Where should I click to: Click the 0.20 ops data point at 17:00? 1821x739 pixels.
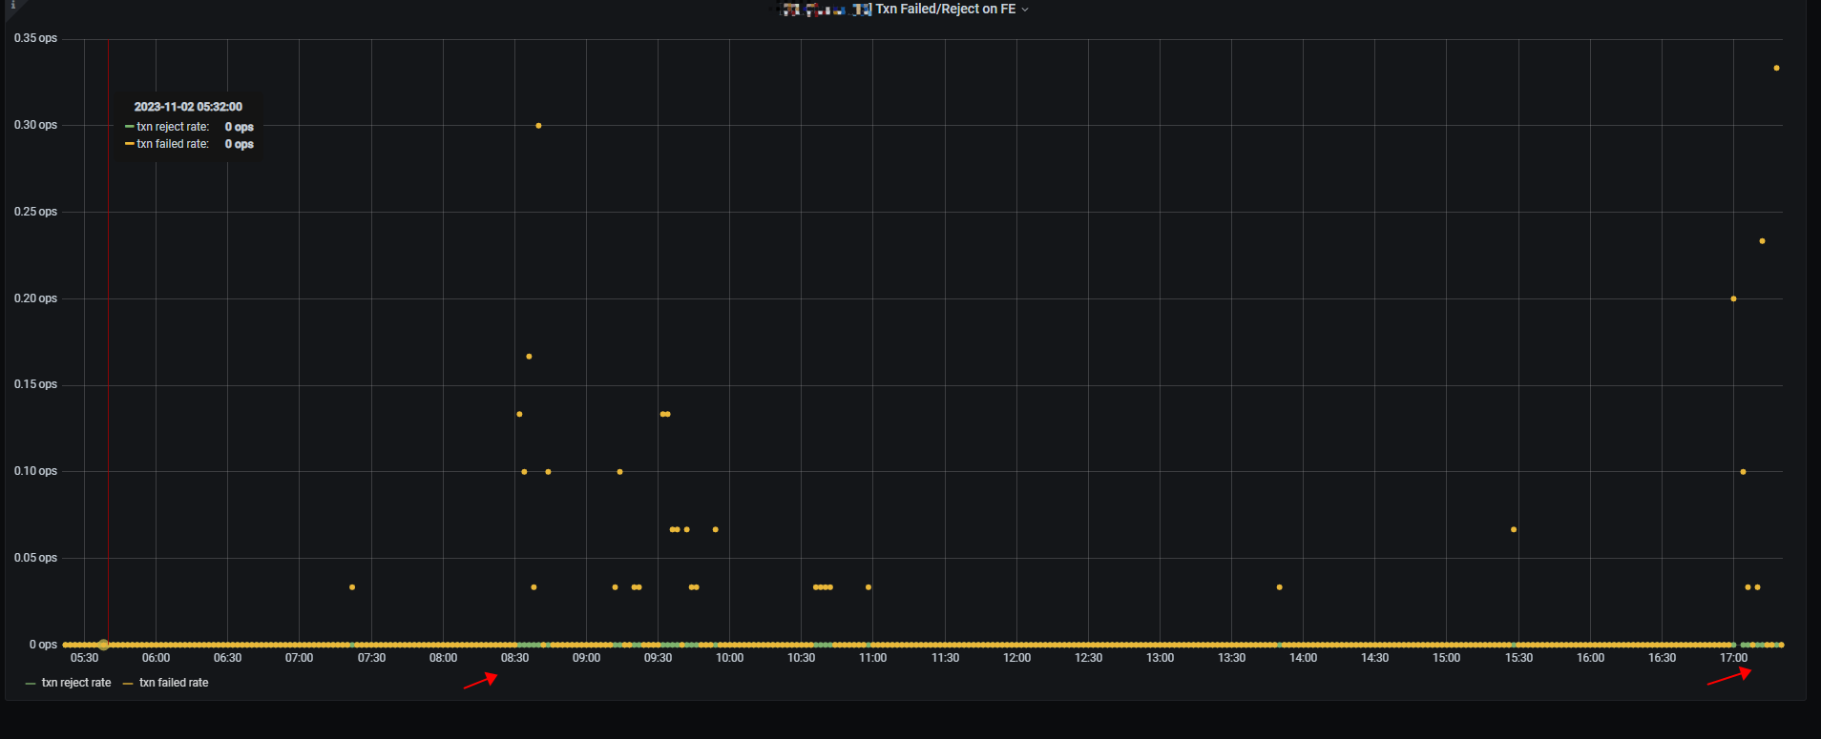[x=1733, y=298]
